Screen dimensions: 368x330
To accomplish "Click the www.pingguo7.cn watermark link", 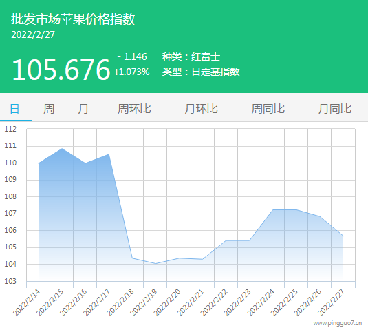I will tap(338, 323).
